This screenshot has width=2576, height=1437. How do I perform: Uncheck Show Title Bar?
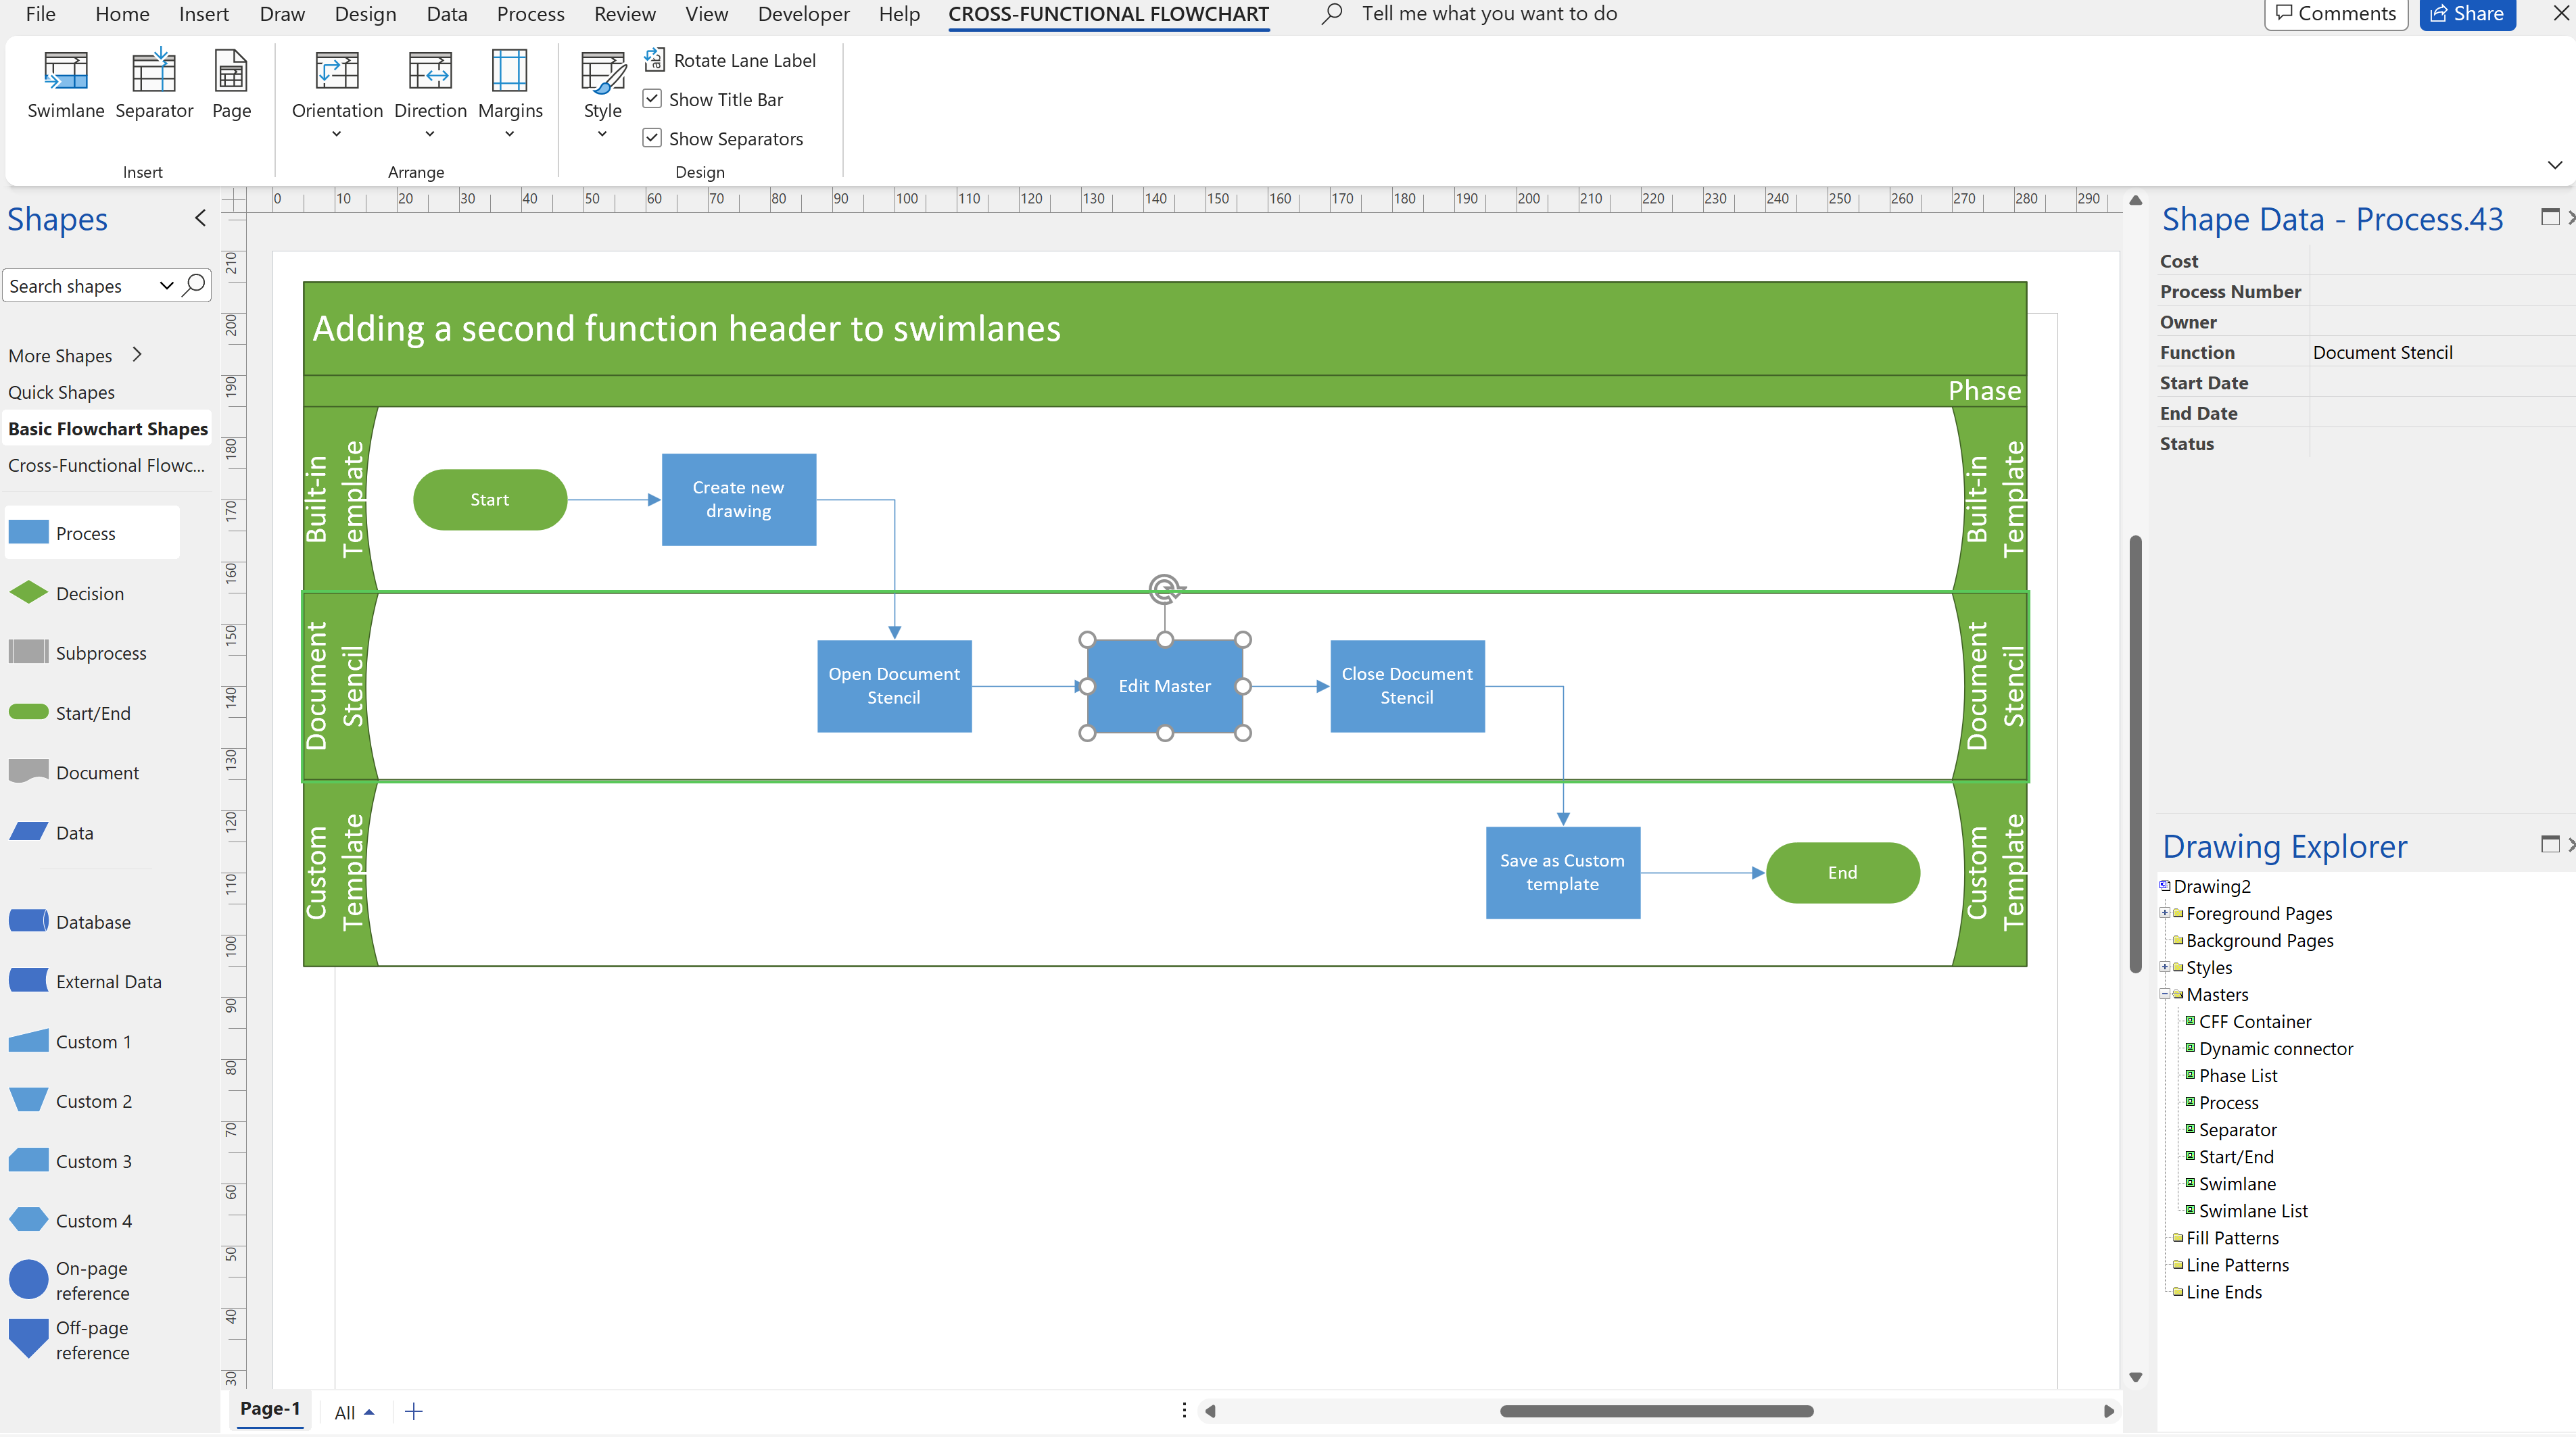tap(652, 98)
